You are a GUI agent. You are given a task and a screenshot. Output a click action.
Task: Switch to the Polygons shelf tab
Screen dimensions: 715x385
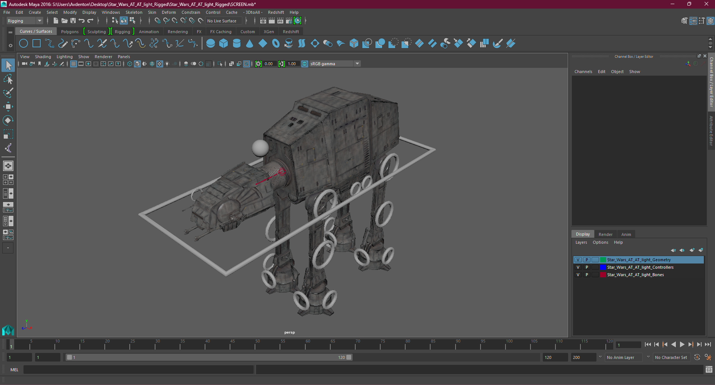[70, 32]
